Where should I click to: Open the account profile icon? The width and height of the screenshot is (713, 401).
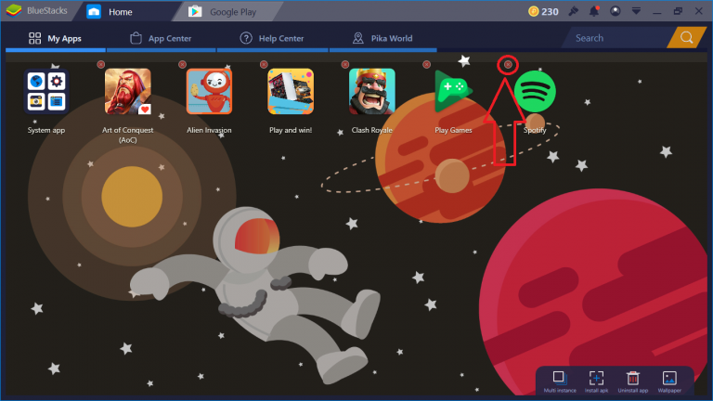pyautogui.click(x=616, y=11)
